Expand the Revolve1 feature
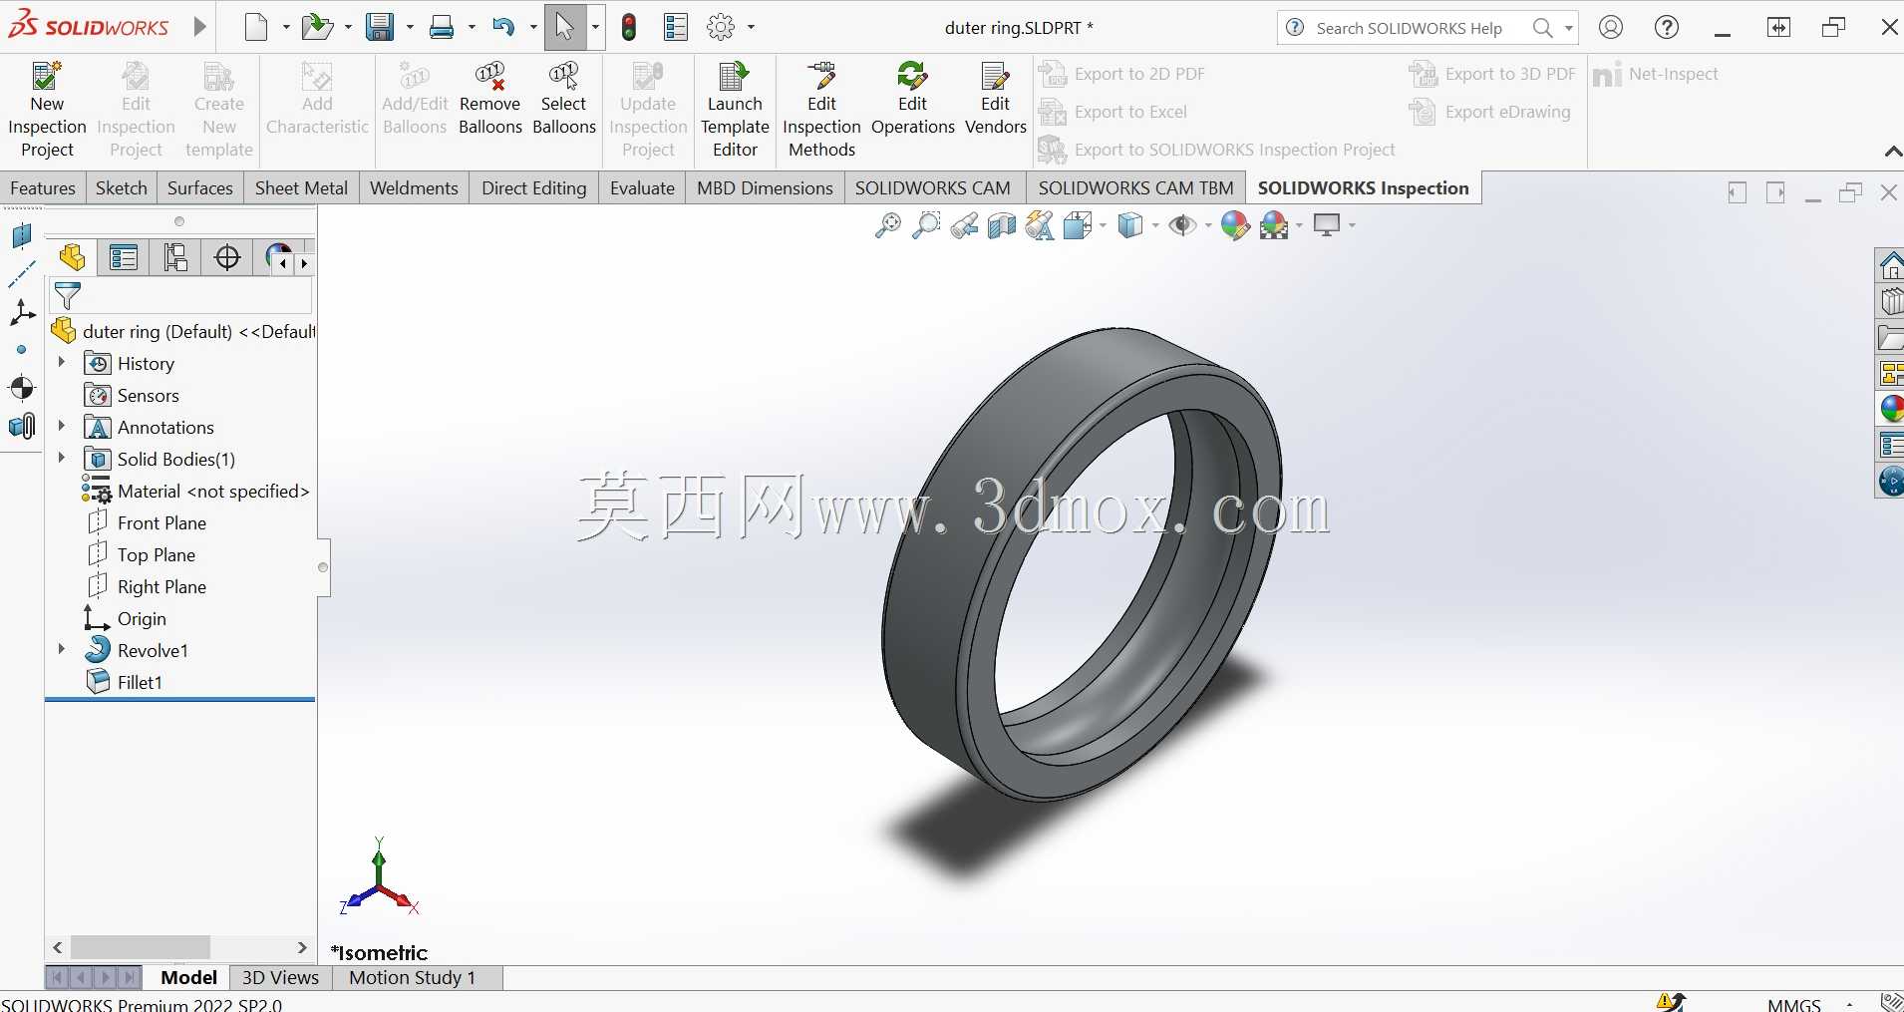 [62, 649]
